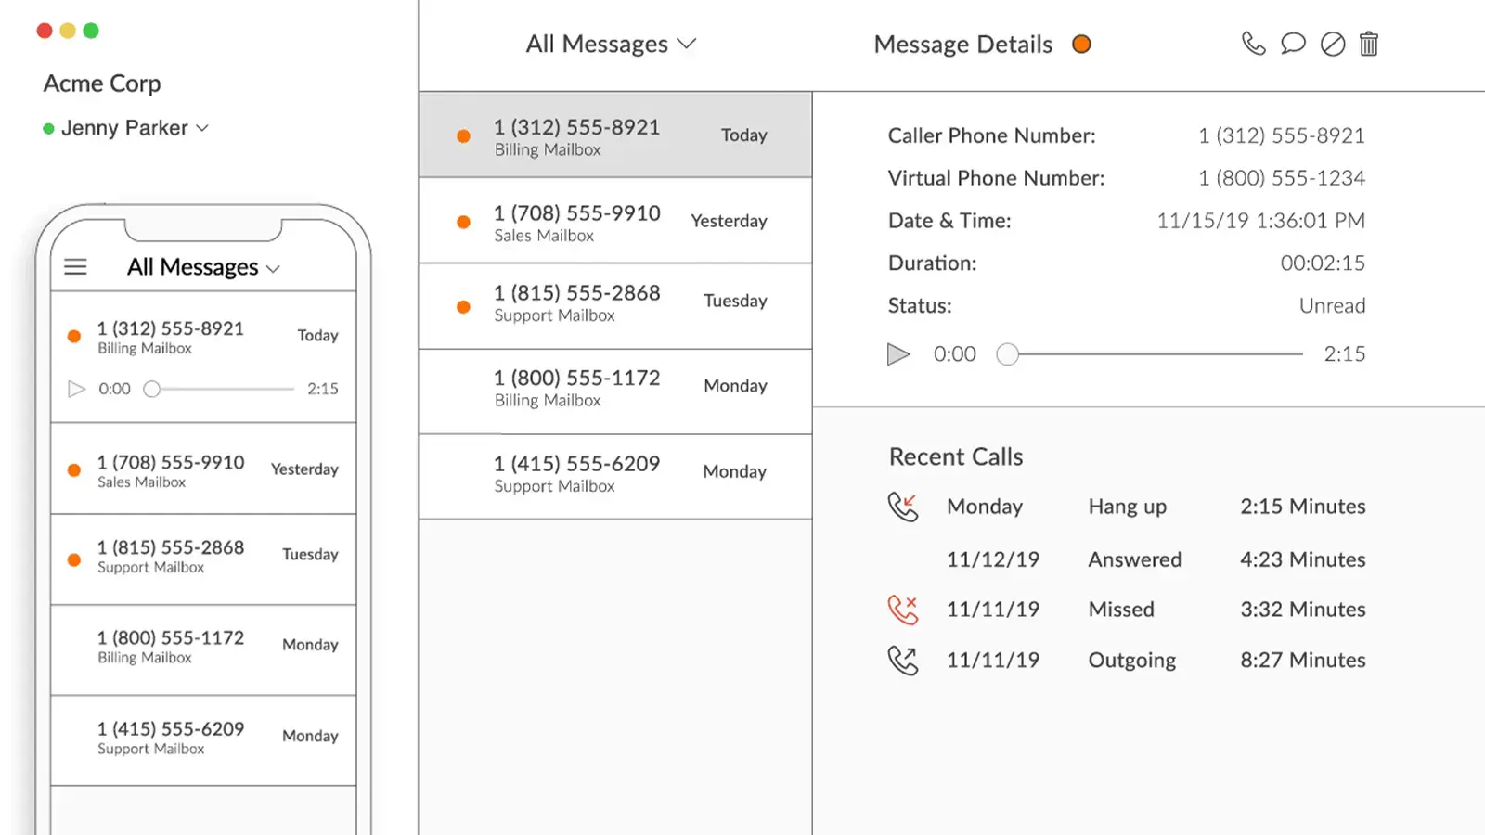Open phone's 1 (415) 555-6209 message
1485x835 pixels.
point(203,740)
